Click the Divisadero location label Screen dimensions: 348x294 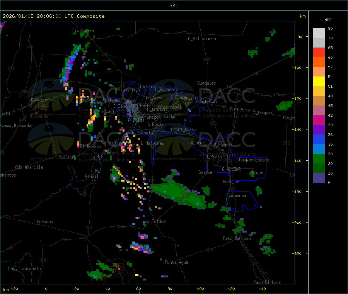pos(84,31)
